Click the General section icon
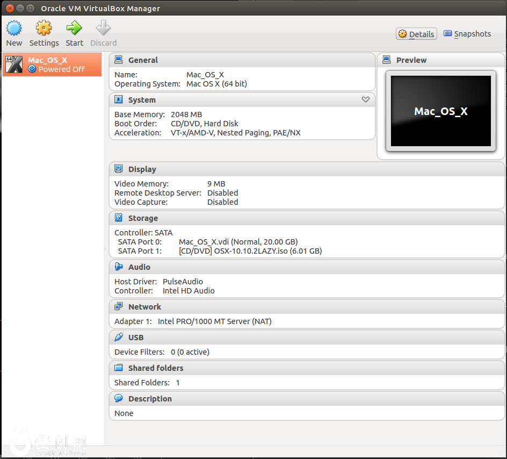Image resolution: width=507 pixels, height=459 pixels. (119, 60)
